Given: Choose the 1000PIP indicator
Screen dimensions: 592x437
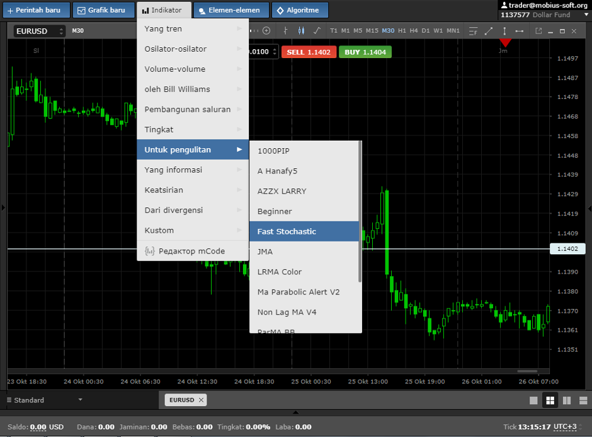Looking at the screenshot, I should (304, 151).
